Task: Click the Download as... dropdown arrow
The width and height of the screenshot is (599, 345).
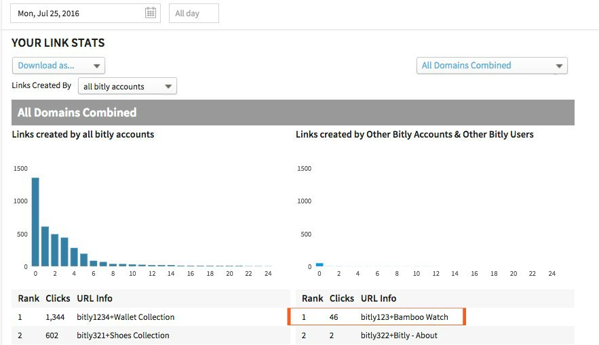Action: pos(97,66)
